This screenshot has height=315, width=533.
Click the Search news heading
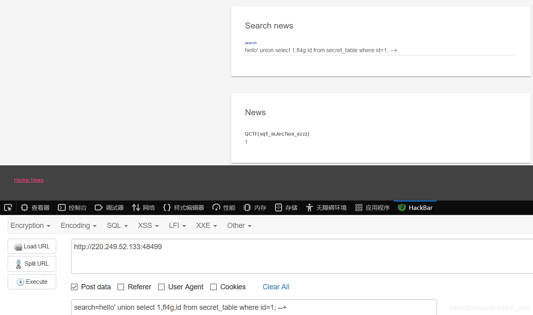click(269, 26)
